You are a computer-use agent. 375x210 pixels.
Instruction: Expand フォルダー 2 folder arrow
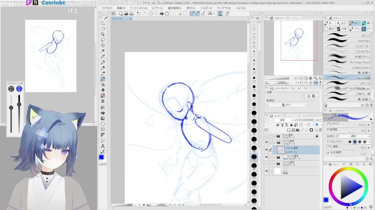pos(275,157)
